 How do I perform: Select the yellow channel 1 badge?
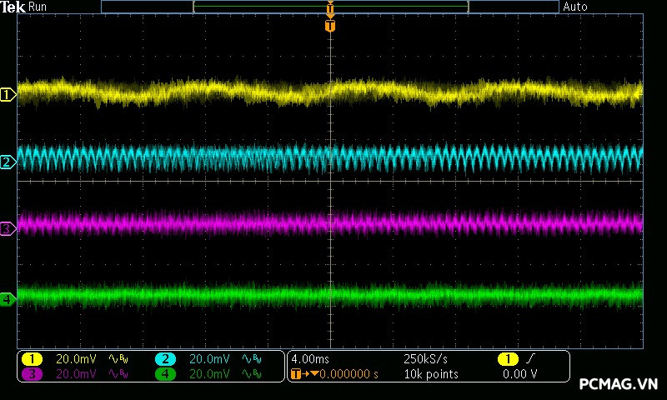tap(32, 359)
